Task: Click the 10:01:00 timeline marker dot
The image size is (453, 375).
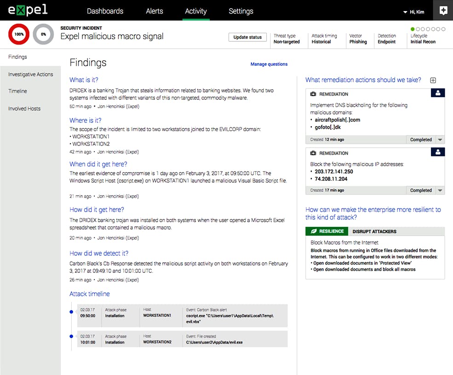Action: 71,336
